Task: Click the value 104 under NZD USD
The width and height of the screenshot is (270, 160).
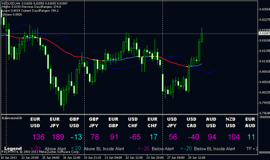Action: pyautogui.click(x=234, y=137)
